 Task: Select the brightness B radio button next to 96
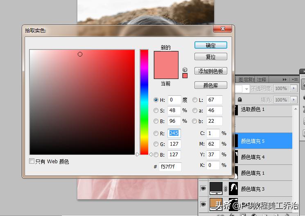coord(156,121)
